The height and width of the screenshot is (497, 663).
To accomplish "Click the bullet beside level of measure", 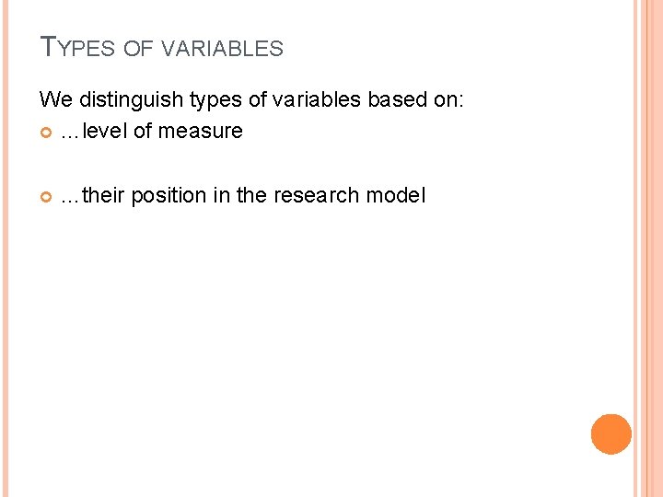I will pos(46,132).
